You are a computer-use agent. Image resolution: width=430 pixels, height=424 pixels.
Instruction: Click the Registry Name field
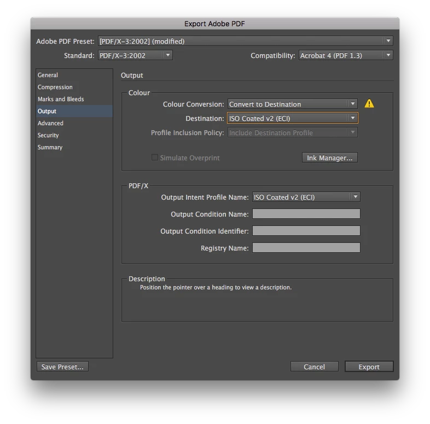[306, 248]
